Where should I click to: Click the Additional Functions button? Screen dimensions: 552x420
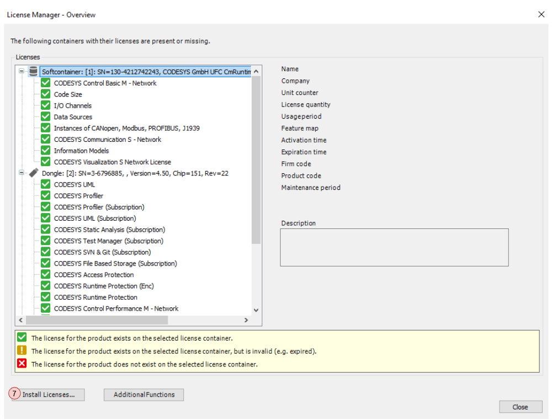[144, 395]
